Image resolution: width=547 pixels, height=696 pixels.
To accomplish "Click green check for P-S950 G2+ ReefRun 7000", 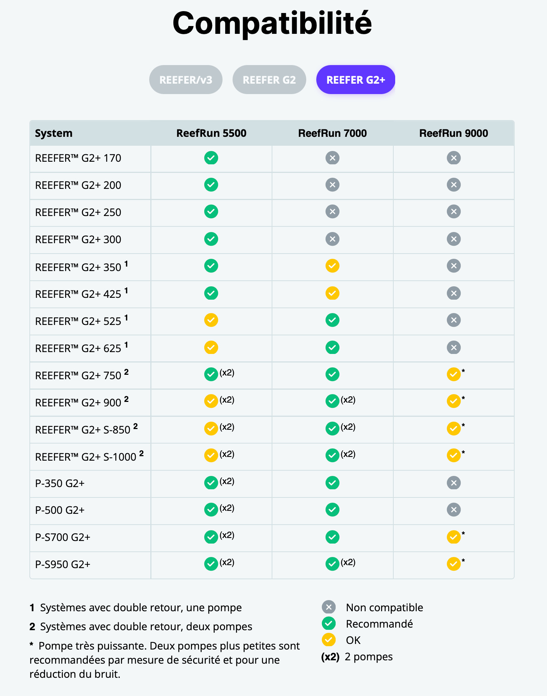I will [x=332, y=564].
